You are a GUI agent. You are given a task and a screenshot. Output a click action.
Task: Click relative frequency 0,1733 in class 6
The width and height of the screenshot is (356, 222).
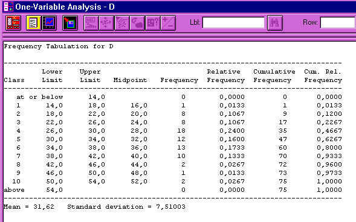click(x=232, y=148)
